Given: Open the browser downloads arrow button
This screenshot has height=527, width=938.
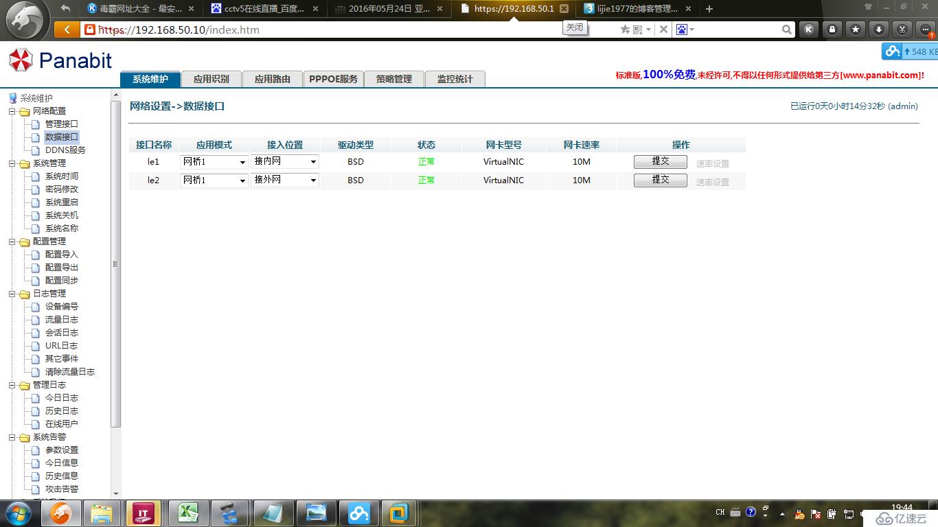Looking at the screenshot, I should [879, 30].
